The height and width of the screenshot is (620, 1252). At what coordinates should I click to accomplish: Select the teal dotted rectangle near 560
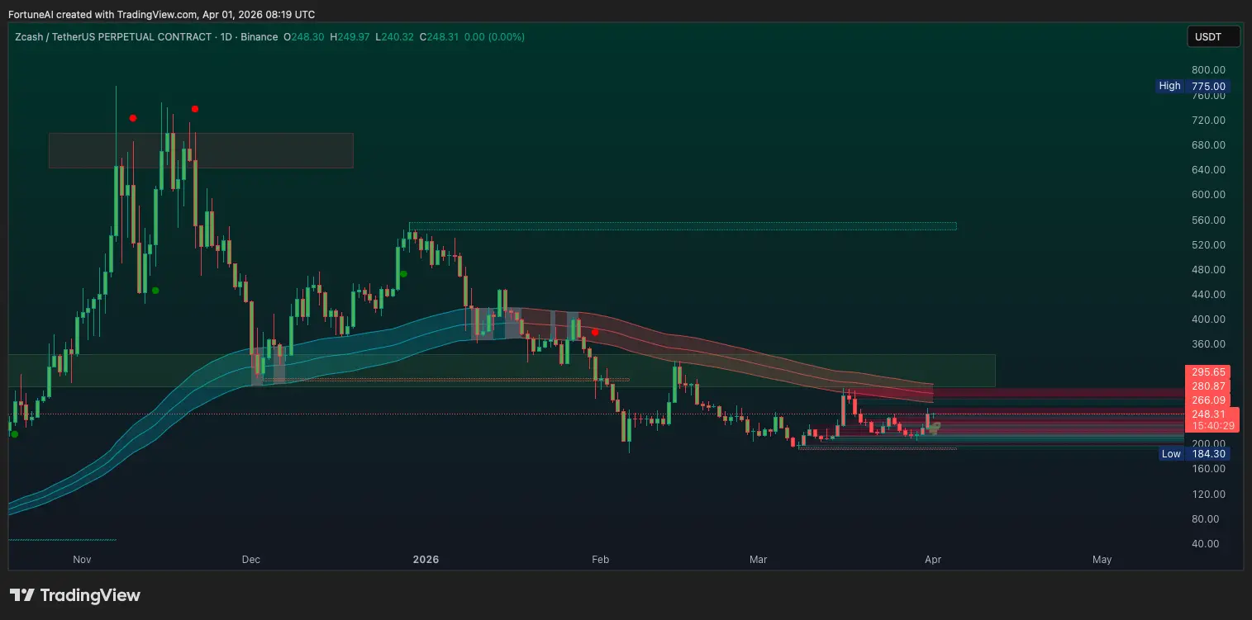click(683, 225)
